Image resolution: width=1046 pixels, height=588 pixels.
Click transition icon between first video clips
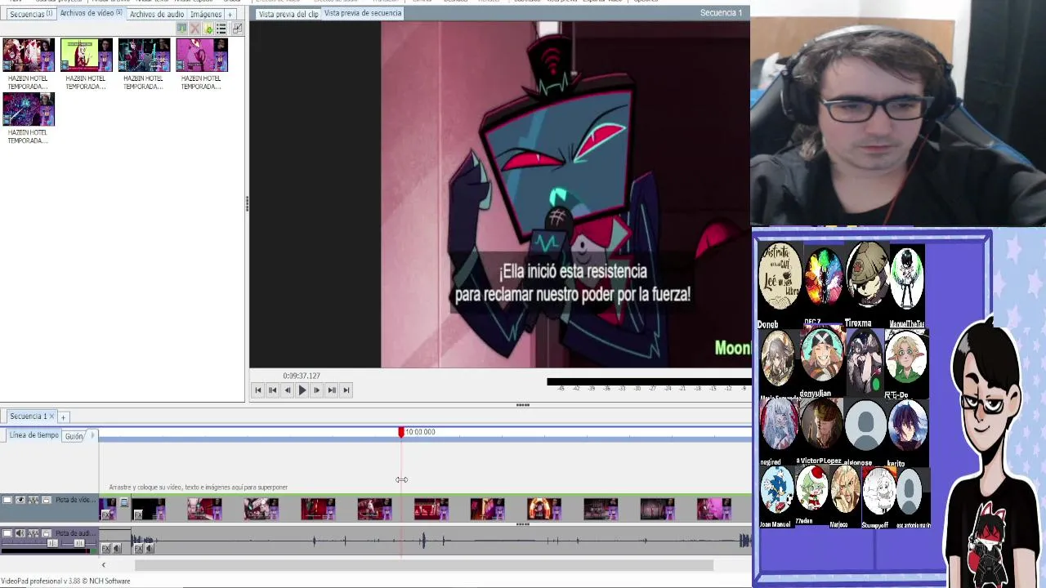point(124,502)
